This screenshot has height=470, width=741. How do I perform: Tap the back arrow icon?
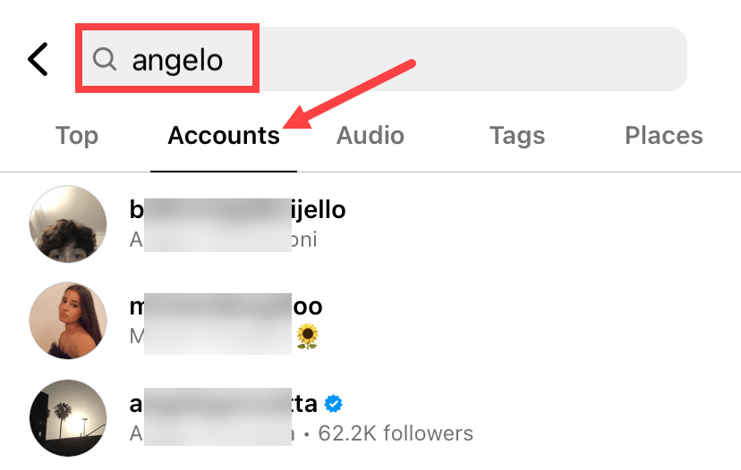(38, 59)
